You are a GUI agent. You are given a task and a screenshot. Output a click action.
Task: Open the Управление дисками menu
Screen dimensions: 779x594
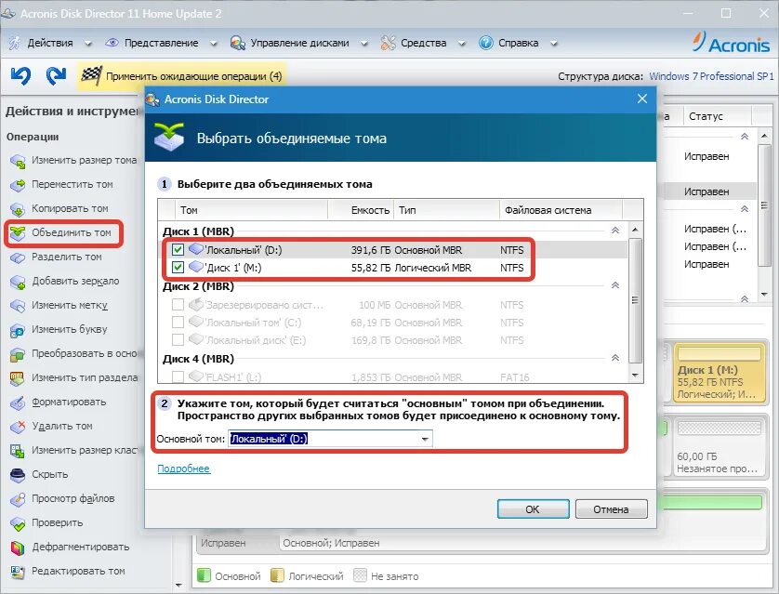(x=299, y=43)
